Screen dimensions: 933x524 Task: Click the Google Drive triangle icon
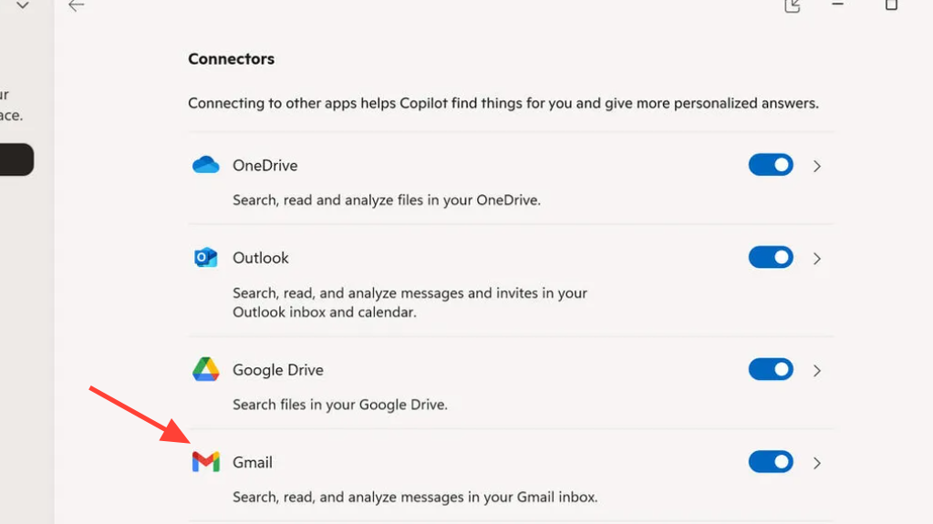click(x=206, y=370)
